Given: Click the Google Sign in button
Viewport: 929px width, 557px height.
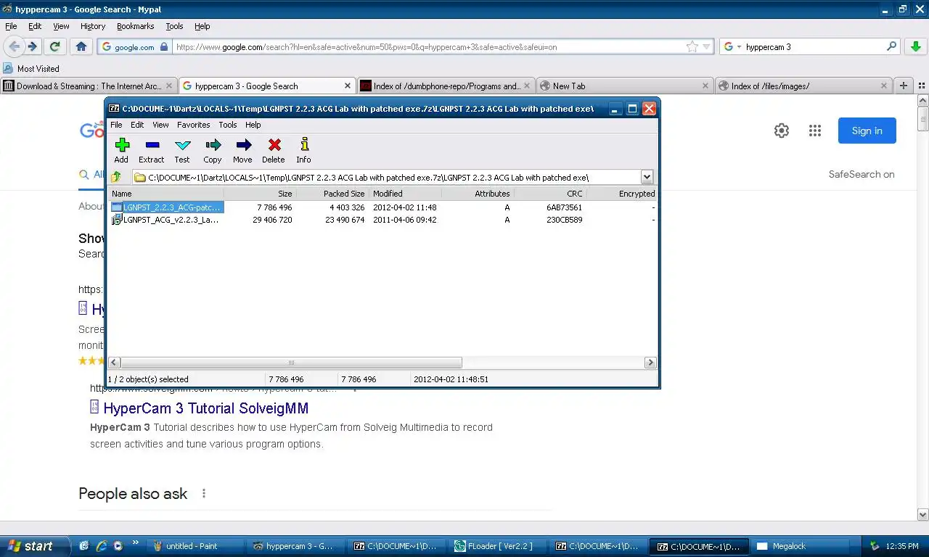Looking at the screenshot, I should pyautogui.click(x=867, y=131).
